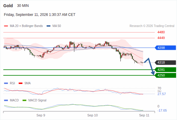
Task: Click the 30 MIN timeframe label
Action: 23,6
